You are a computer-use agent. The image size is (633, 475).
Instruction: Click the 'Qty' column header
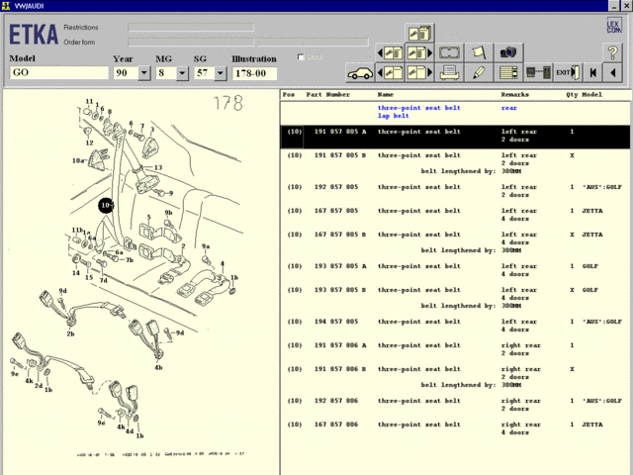pos(572,95)
